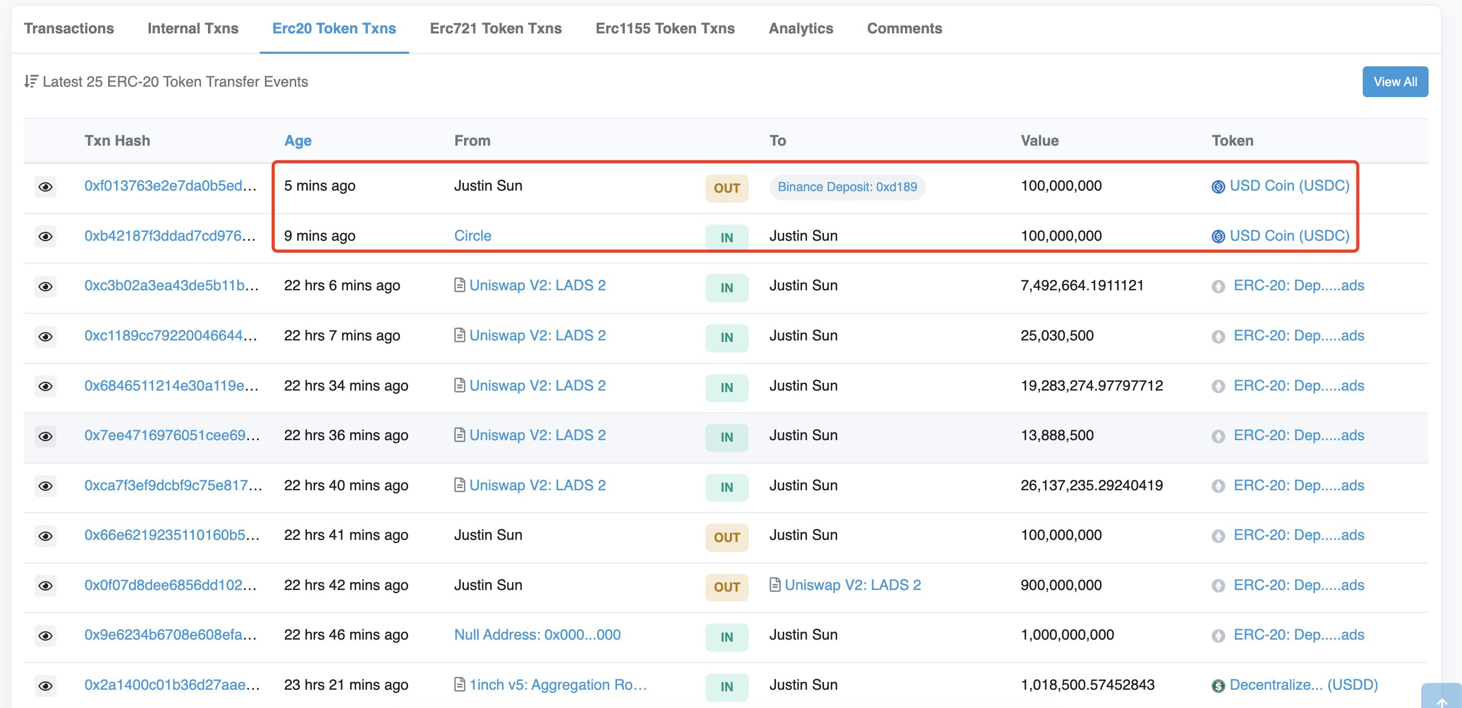Open the Circle sender address link
The width and height of the screenshot is (1462, 708).
(472, 235)
